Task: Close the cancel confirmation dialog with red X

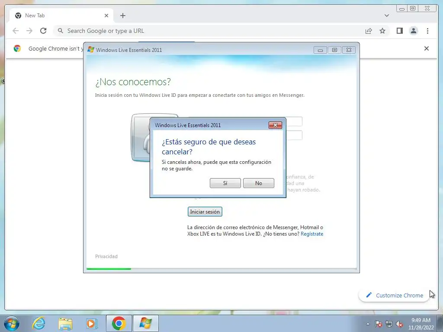Action: (275, 125)
